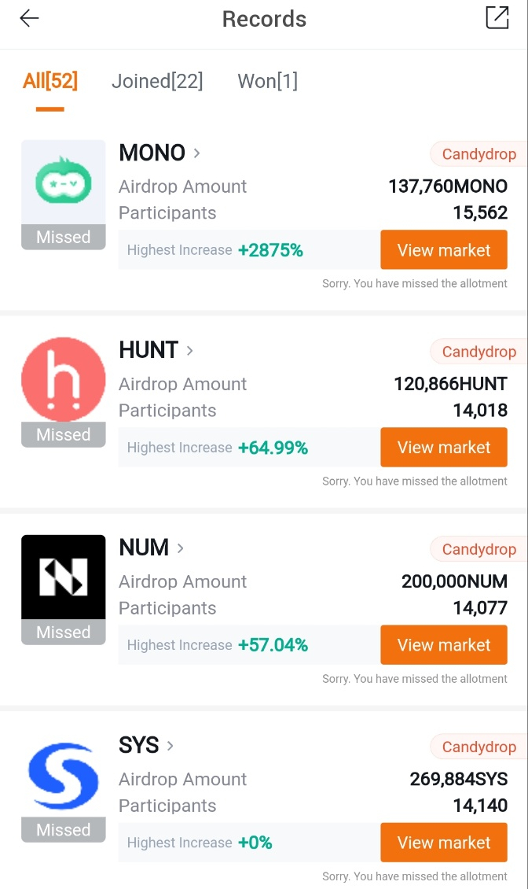Tap the Candydrop tag on NUM
Viewport: 528px width, 889px height.
pos(478,549)
